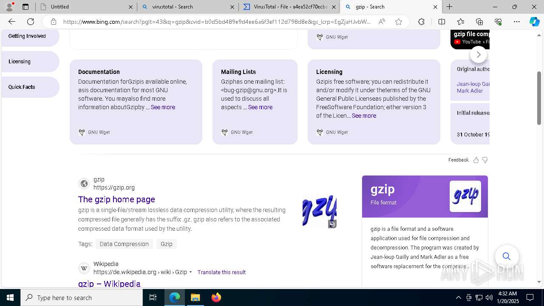Open the Mark Adler author link

(x=470, y=91)
